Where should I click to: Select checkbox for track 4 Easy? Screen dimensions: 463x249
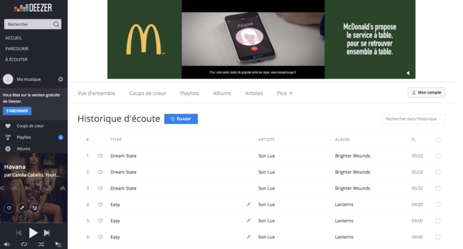(438, 205)
